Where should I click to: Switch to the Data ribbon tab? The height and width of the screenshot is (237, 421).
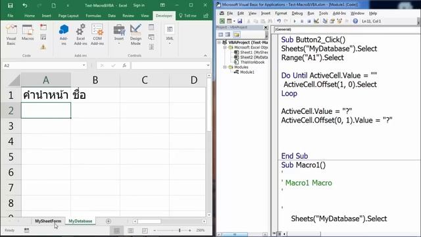(112, 16)
